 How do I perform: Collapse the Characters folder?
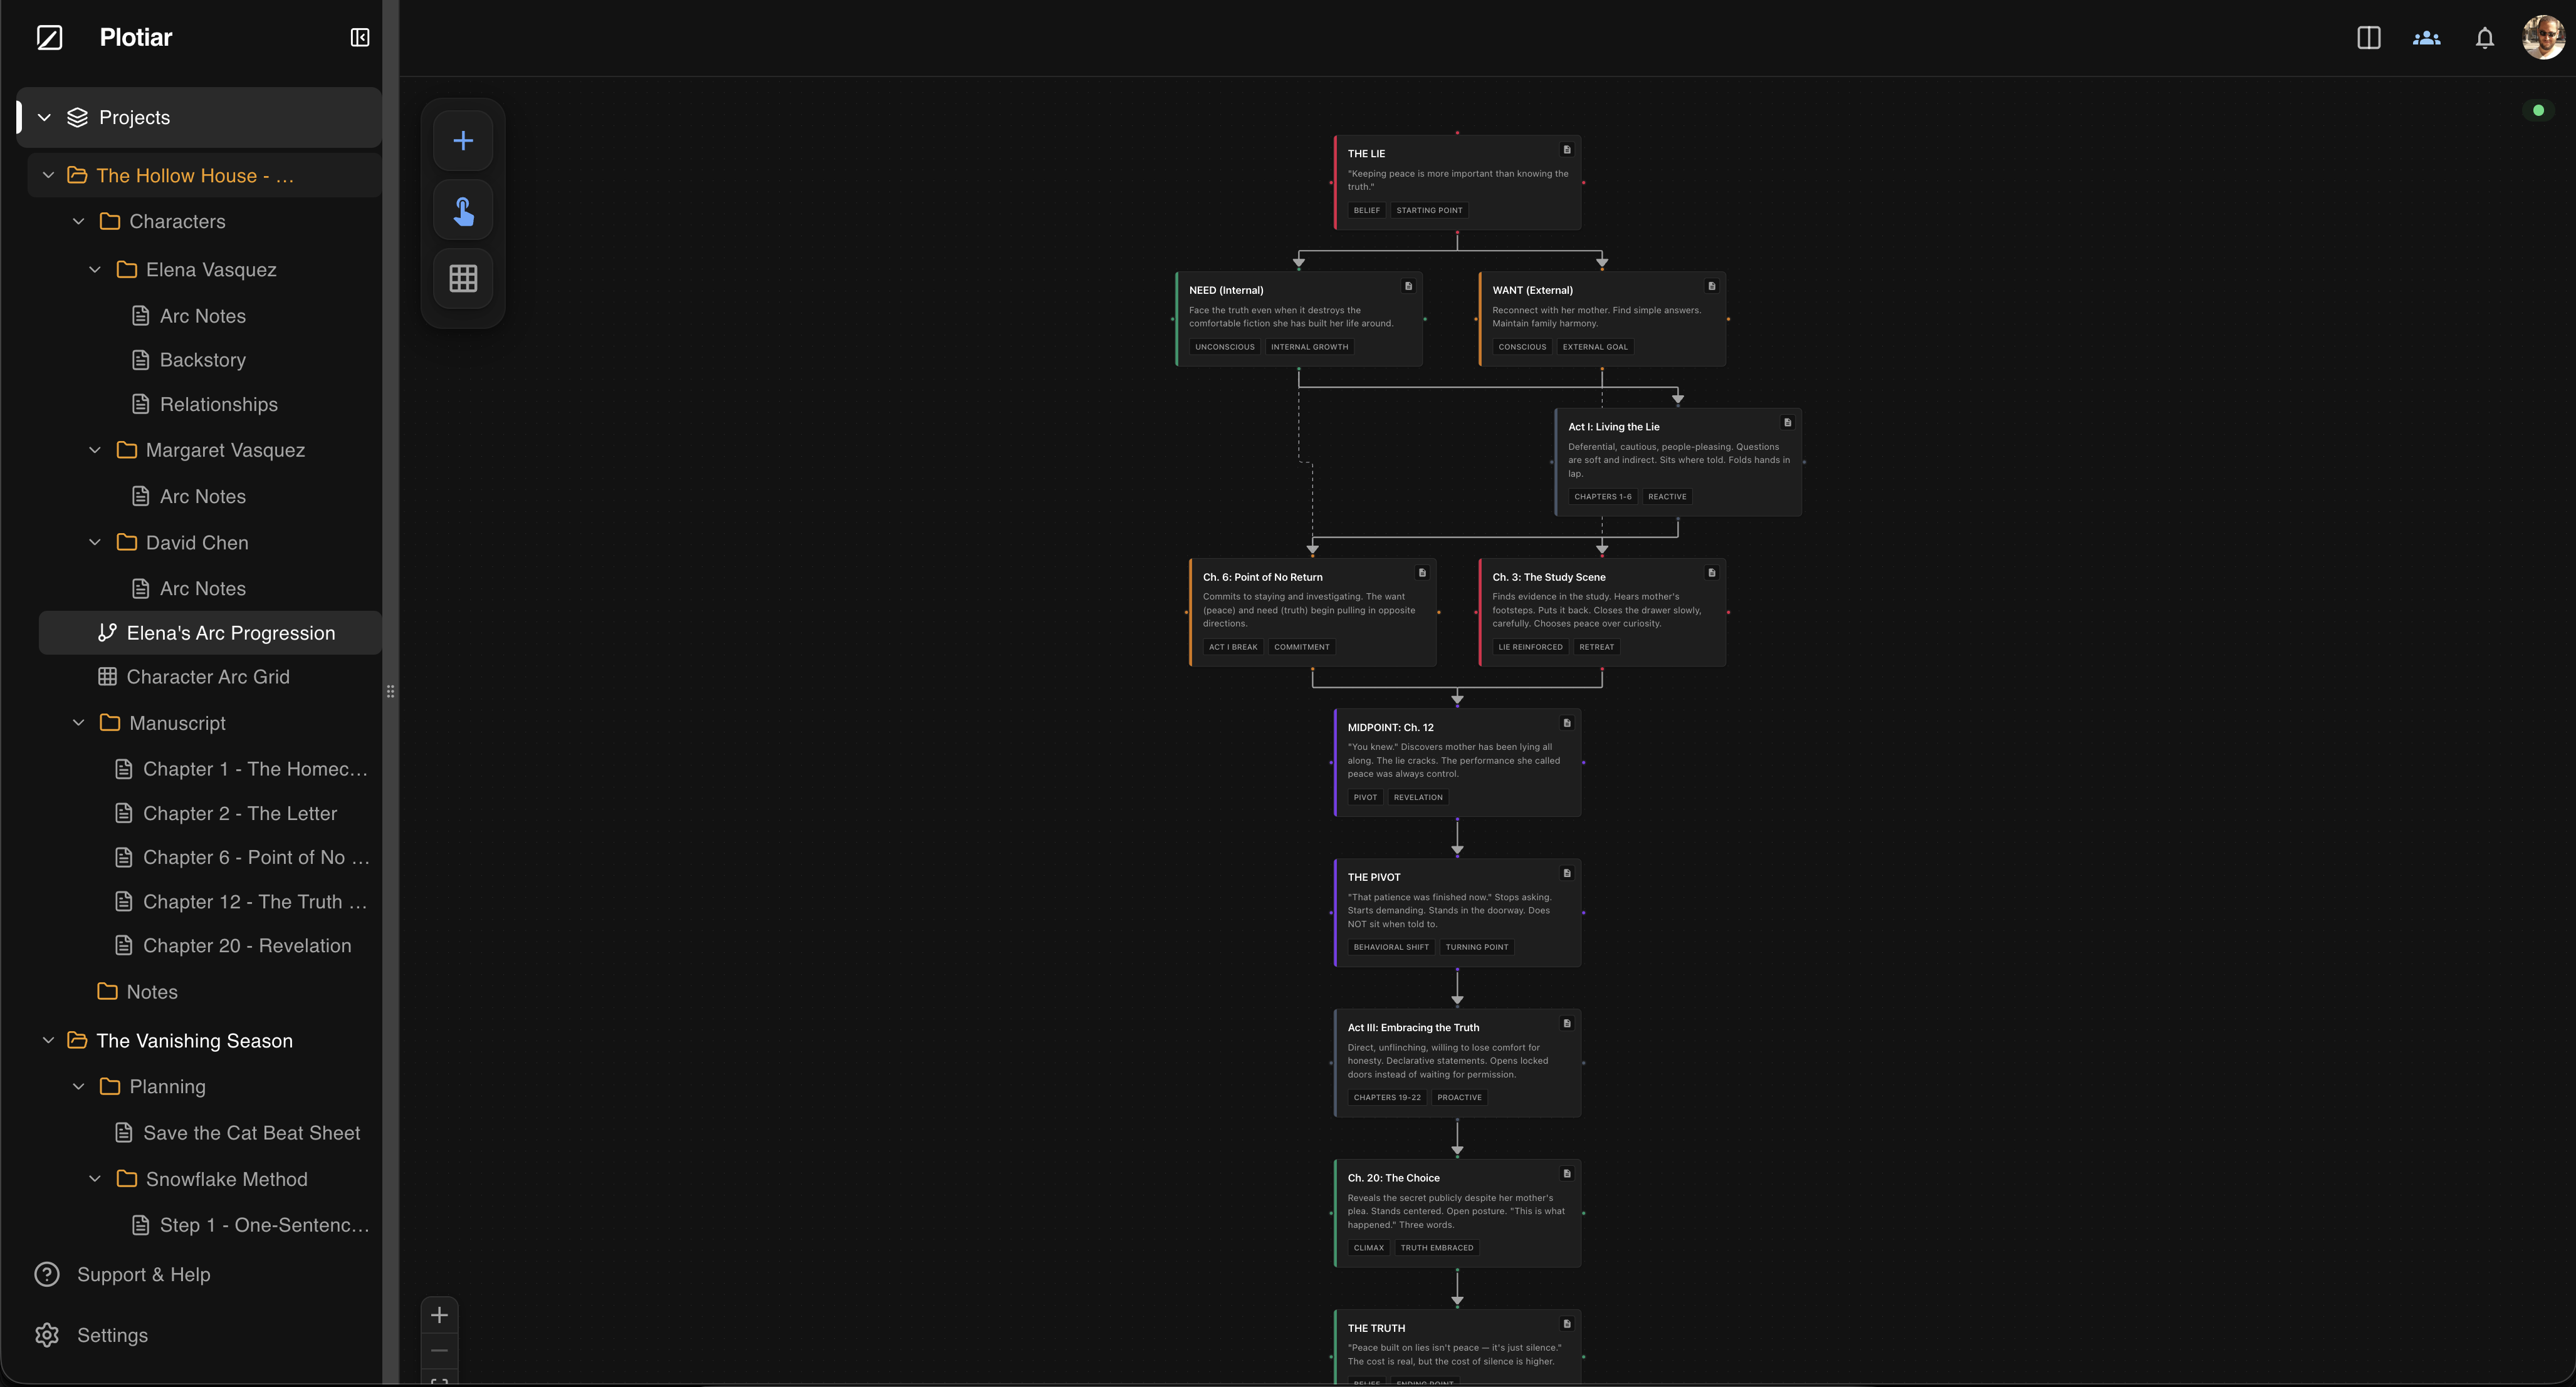coord(79,221)
